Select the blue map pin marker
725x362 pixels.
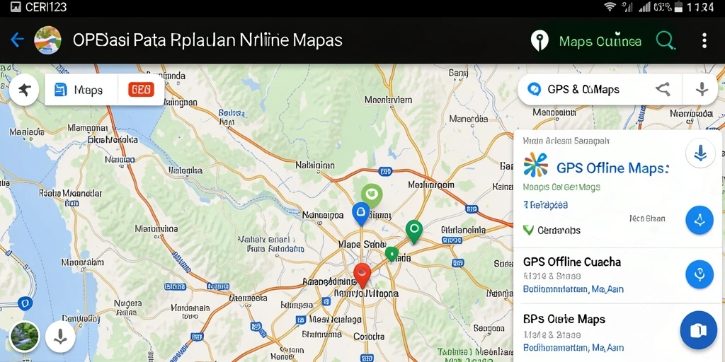click(x=360, y=214)
